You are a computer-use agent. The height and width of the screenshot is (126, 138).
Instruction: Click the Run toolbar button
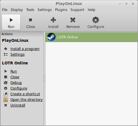pos(11,22)
